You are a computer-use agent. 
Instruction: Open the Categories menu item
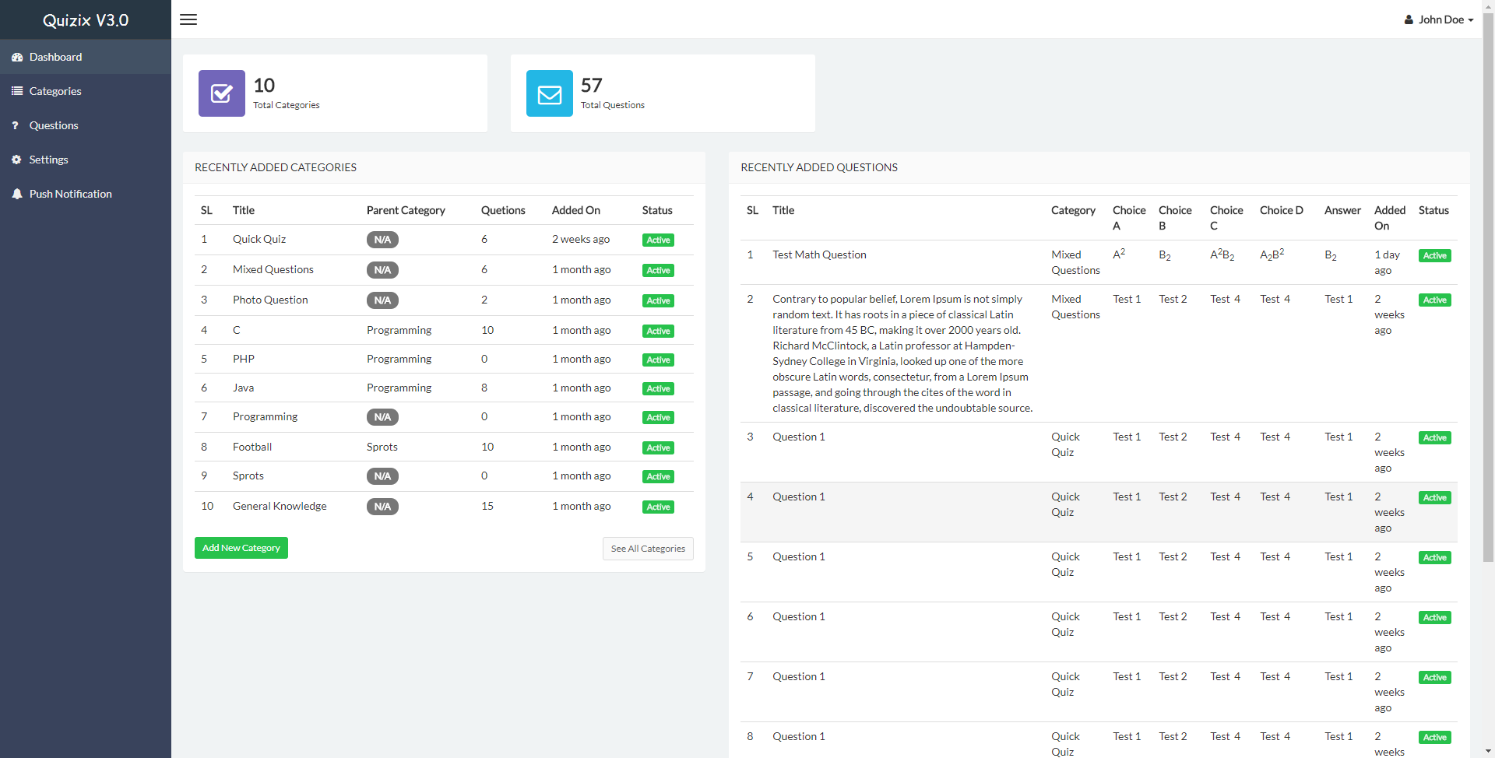(55, 92)
